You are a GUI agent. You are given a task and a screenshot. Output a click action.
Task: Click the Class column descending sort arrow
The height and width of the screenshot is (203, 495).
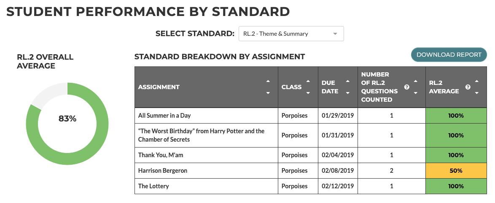308,93
